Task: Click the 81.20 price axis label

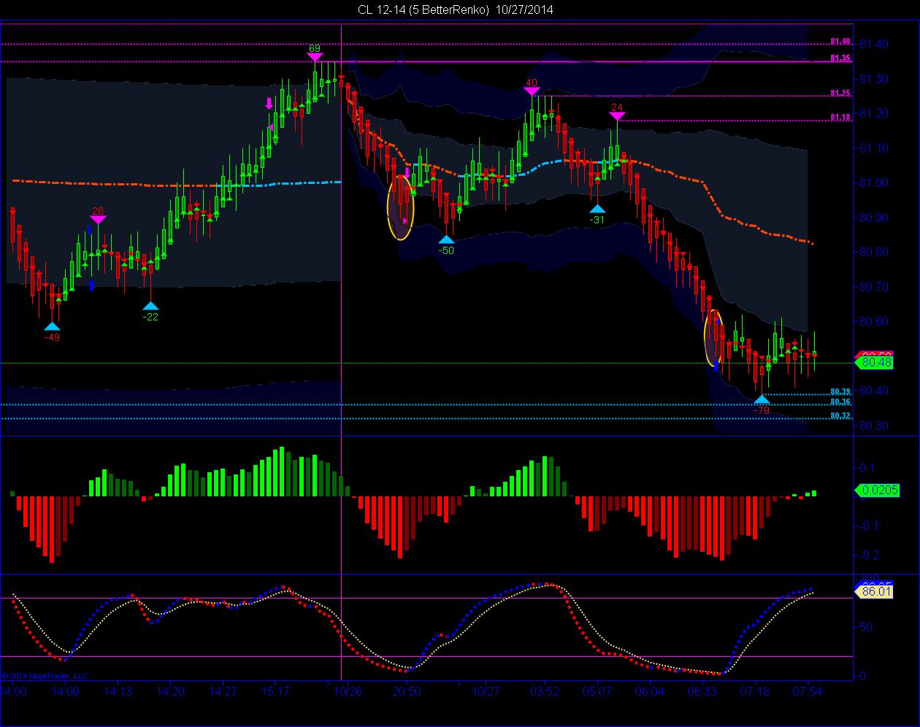Action: point(874,113)
